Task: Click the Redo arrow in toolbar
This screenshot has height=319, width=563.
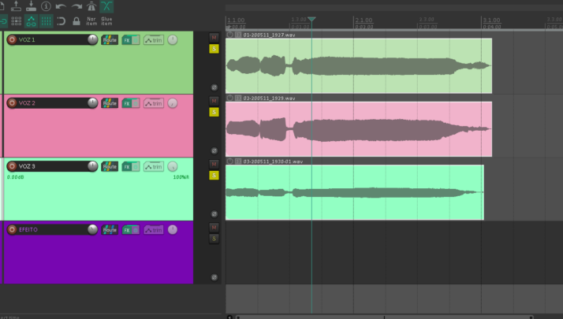Action: tap(76, 6)
